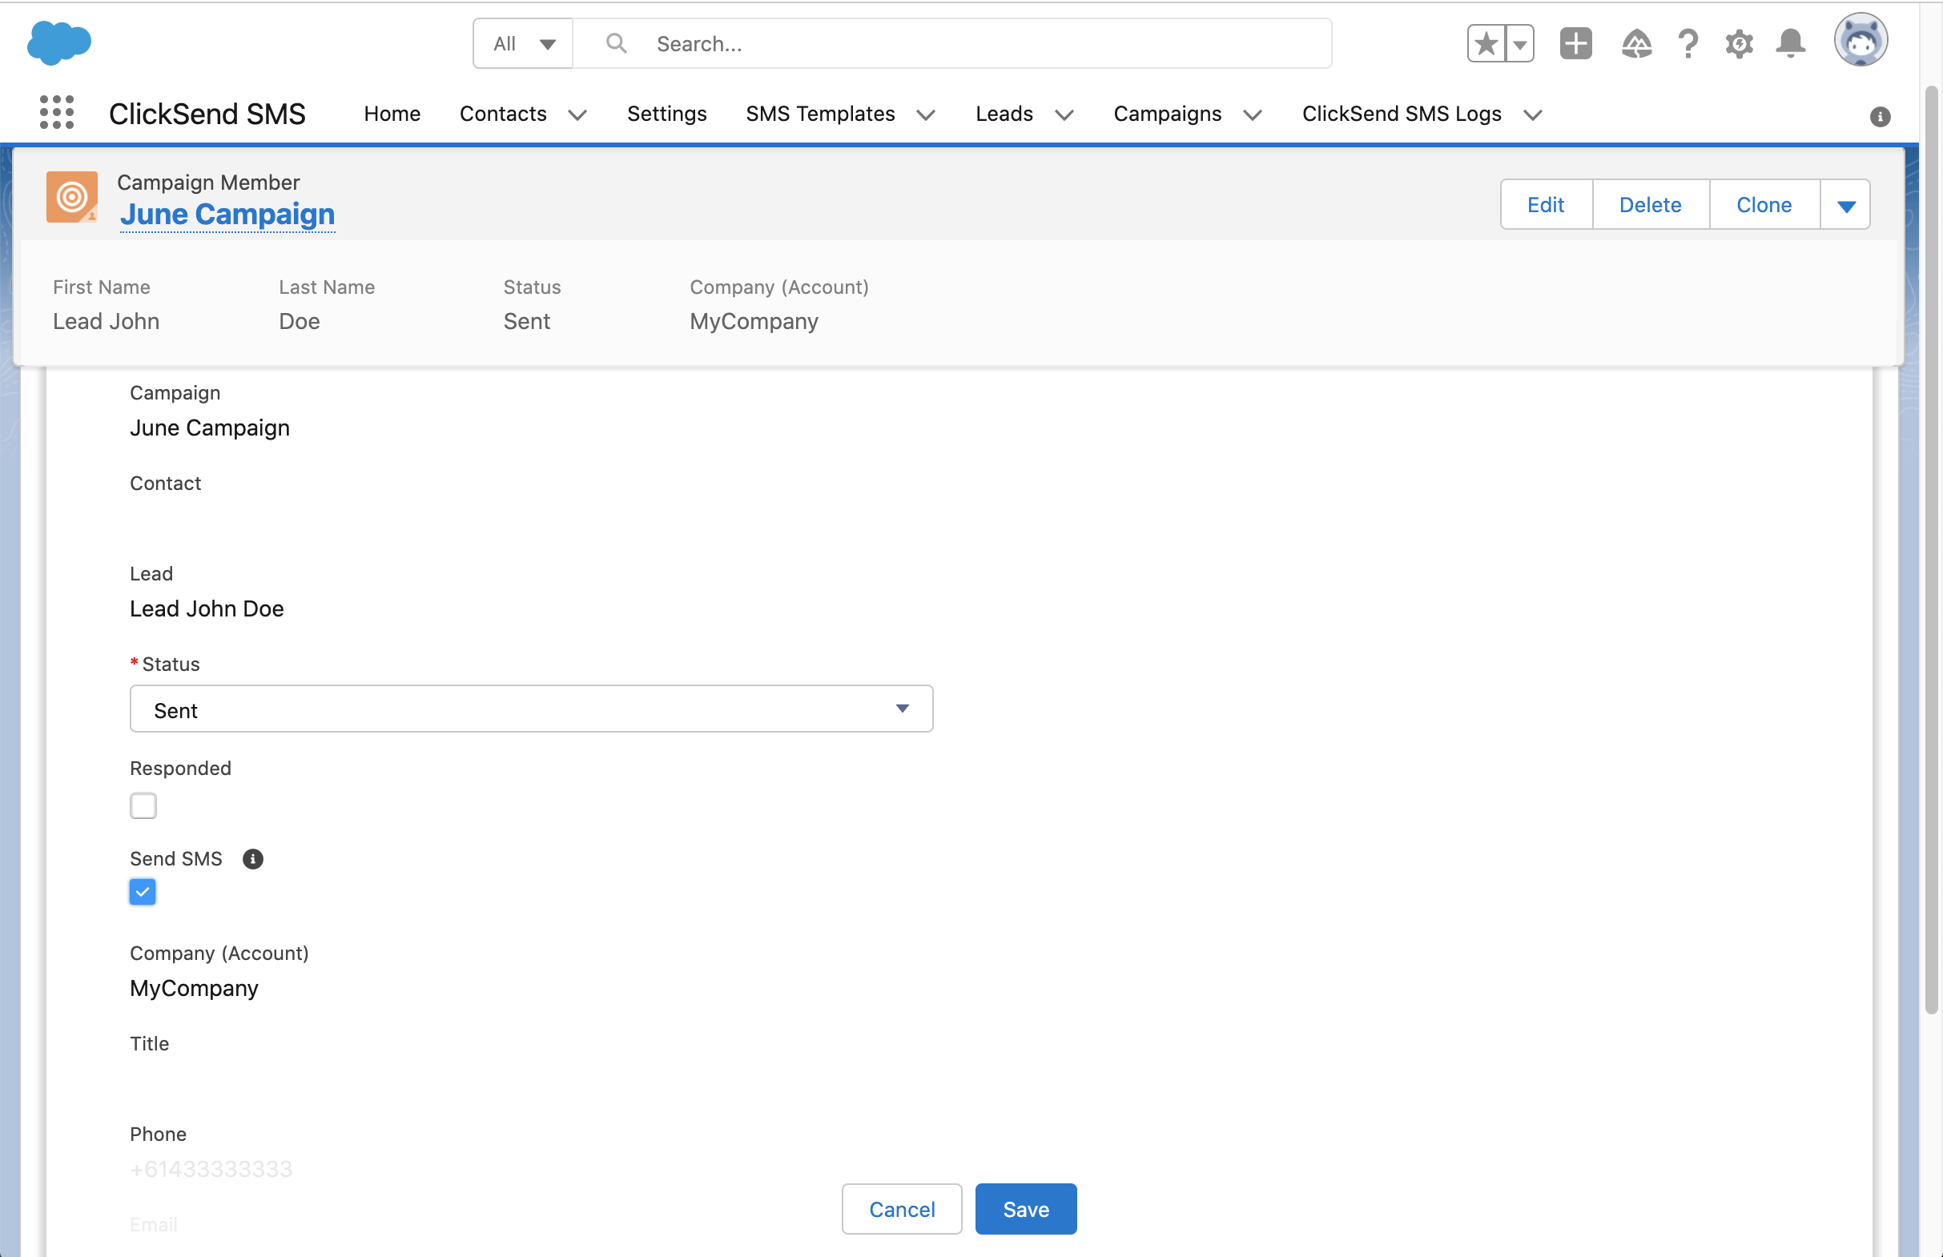Expand the Contacts tab chevron
The height and width of the screenshot is (1257, 1943).
point(577,115)
